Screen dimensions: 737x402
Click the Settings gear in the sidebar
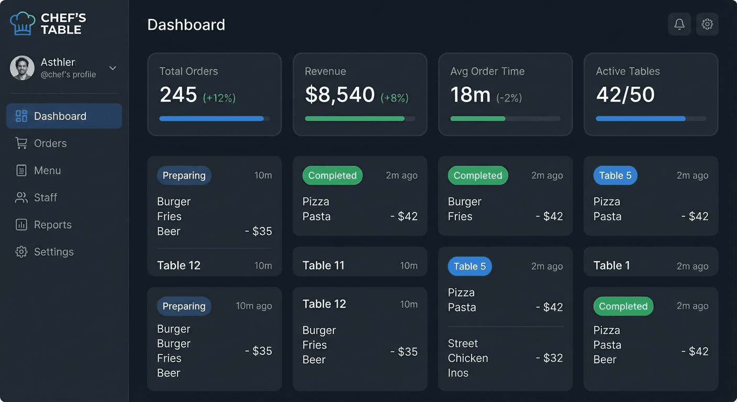[21, 252]
